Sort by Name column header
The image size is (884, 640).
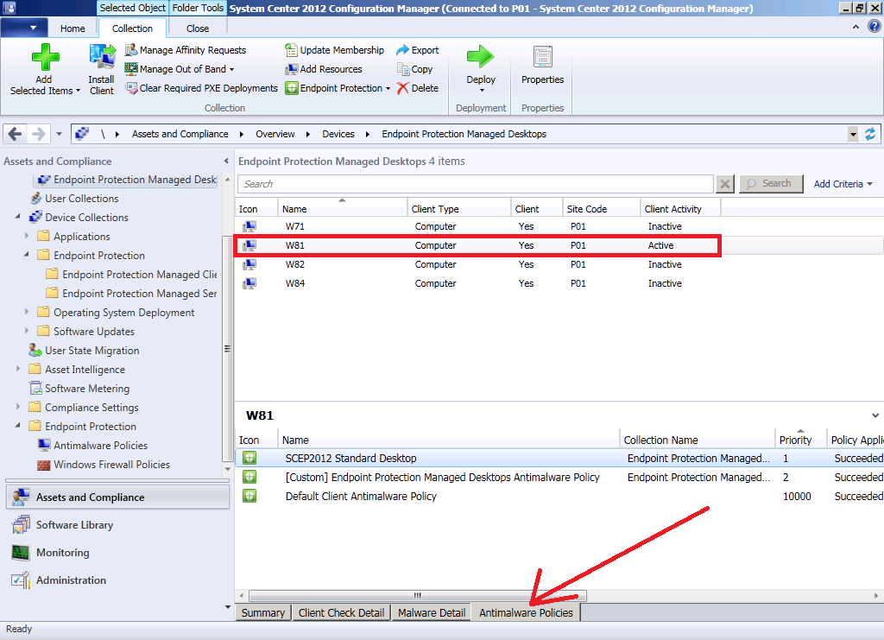pos(342,208)
